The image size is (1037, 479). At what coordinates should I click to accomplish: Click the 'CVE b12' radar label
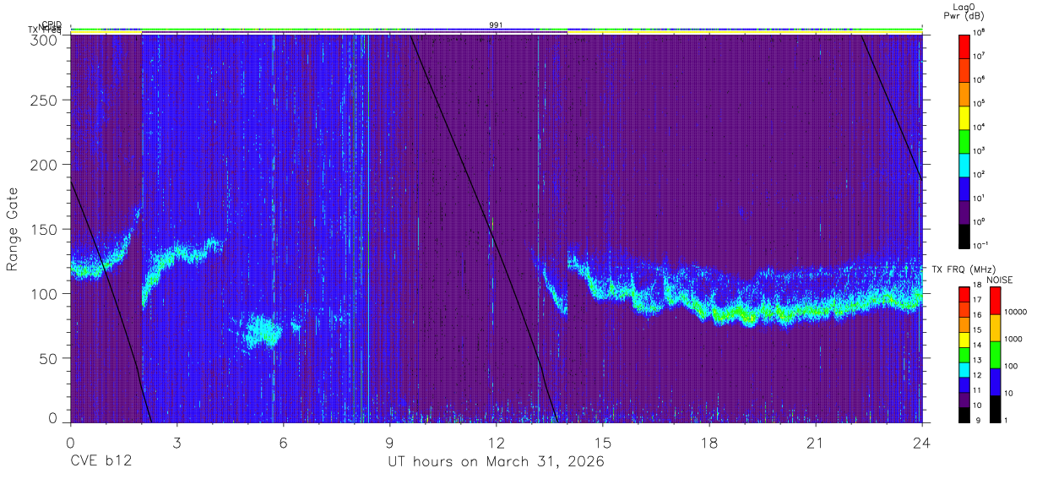[x=100, y=462]
